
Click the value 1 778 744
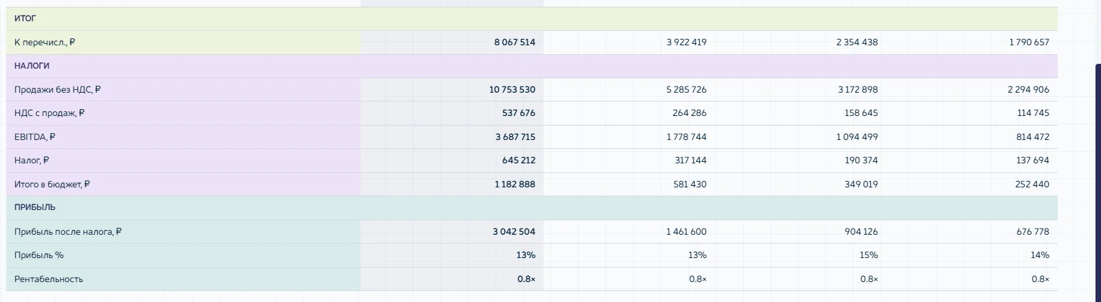point(687,137)
